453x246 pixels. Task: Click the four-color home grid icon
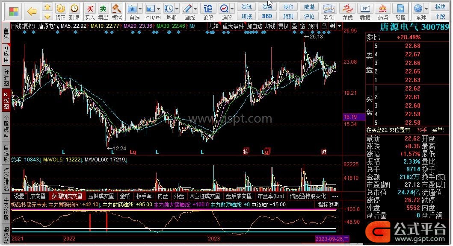(x=14, y=12)
